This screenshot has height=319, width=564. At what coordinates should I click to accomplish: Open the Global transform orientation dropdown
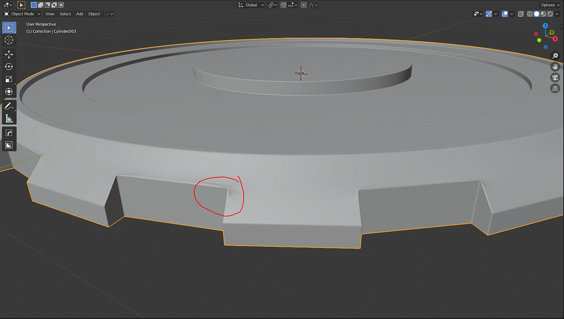[x=251, y=5]
